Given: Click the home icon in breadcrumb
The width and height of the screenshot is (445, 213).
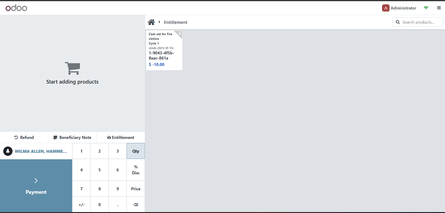Looking at the screenshot, I should [x=151, y=22].
